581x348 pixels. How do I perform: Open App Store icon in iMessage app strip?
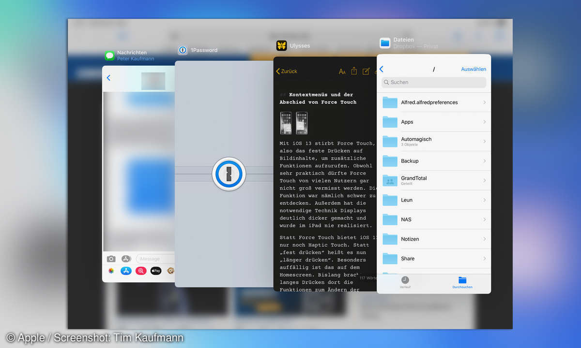pos(126,271)
